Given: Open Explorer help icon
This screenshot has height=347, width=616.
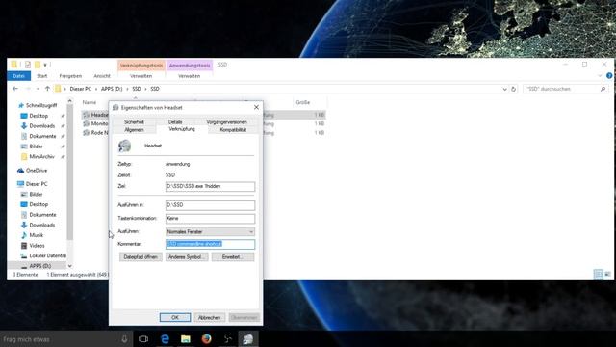Looking at the screenshot, I should tap(609, 76).
